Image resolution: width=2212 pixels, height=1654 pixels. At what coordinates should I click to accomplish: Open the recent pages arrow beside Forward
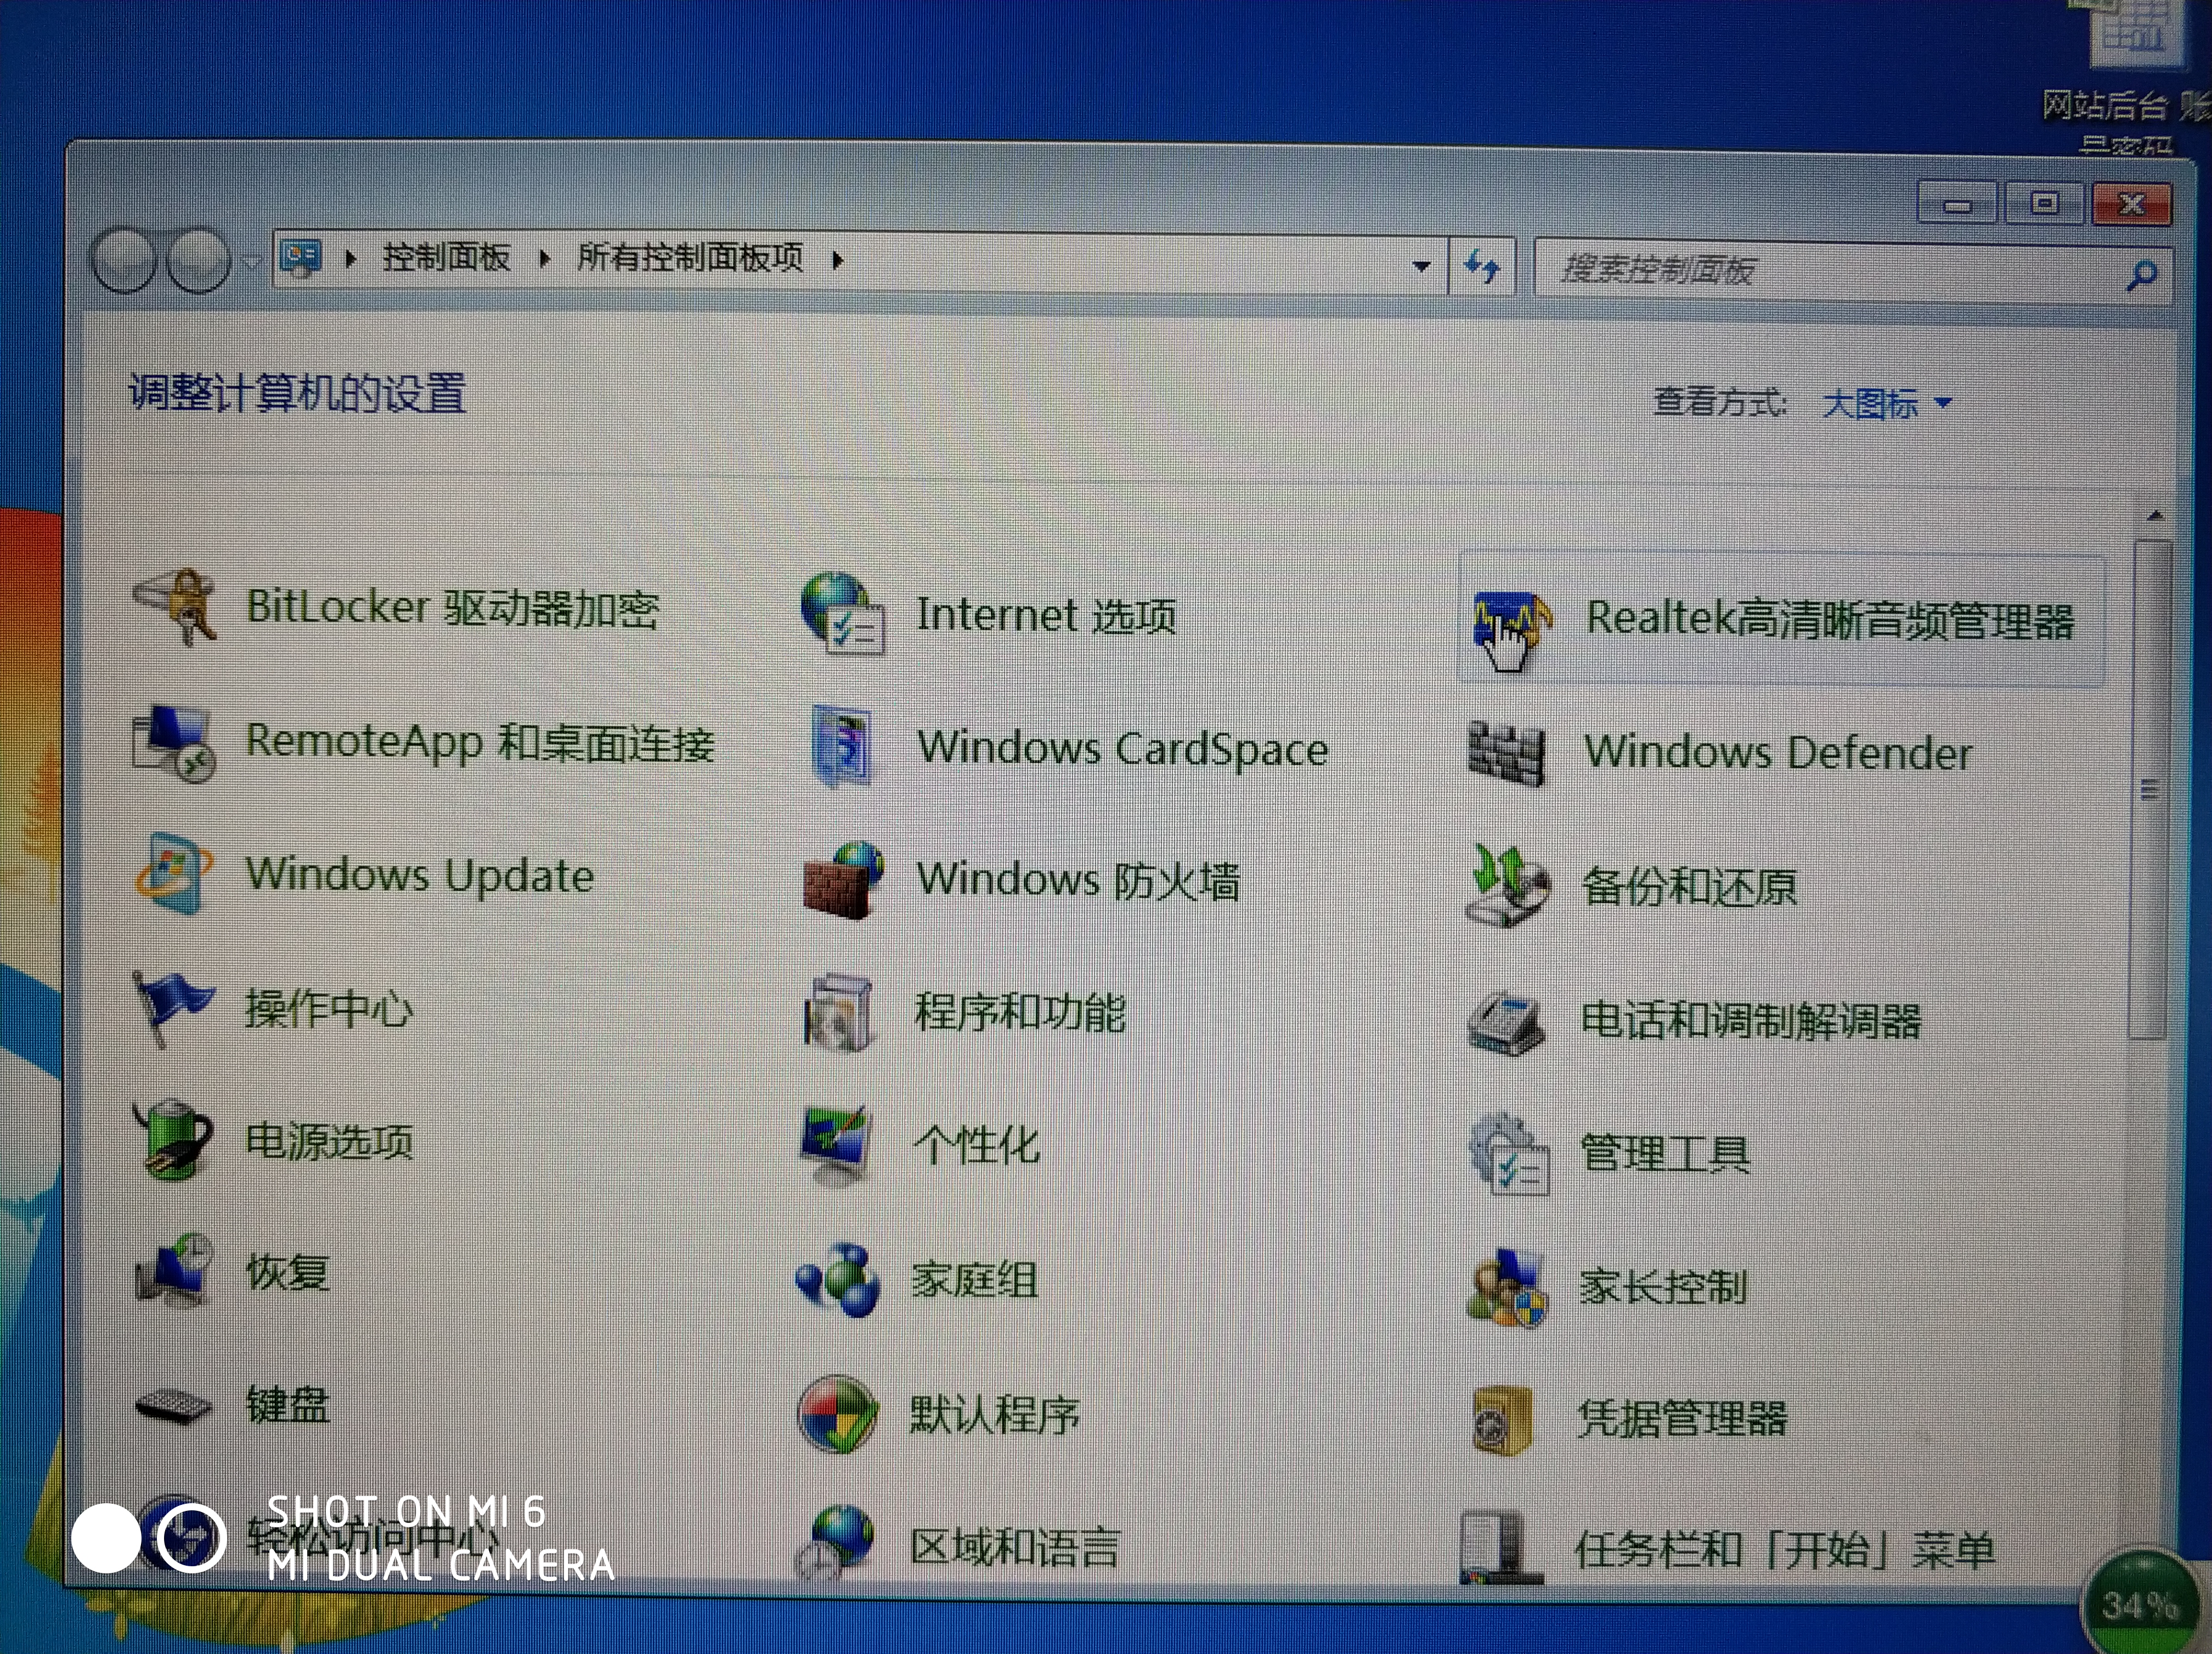[x=252, y=262]
